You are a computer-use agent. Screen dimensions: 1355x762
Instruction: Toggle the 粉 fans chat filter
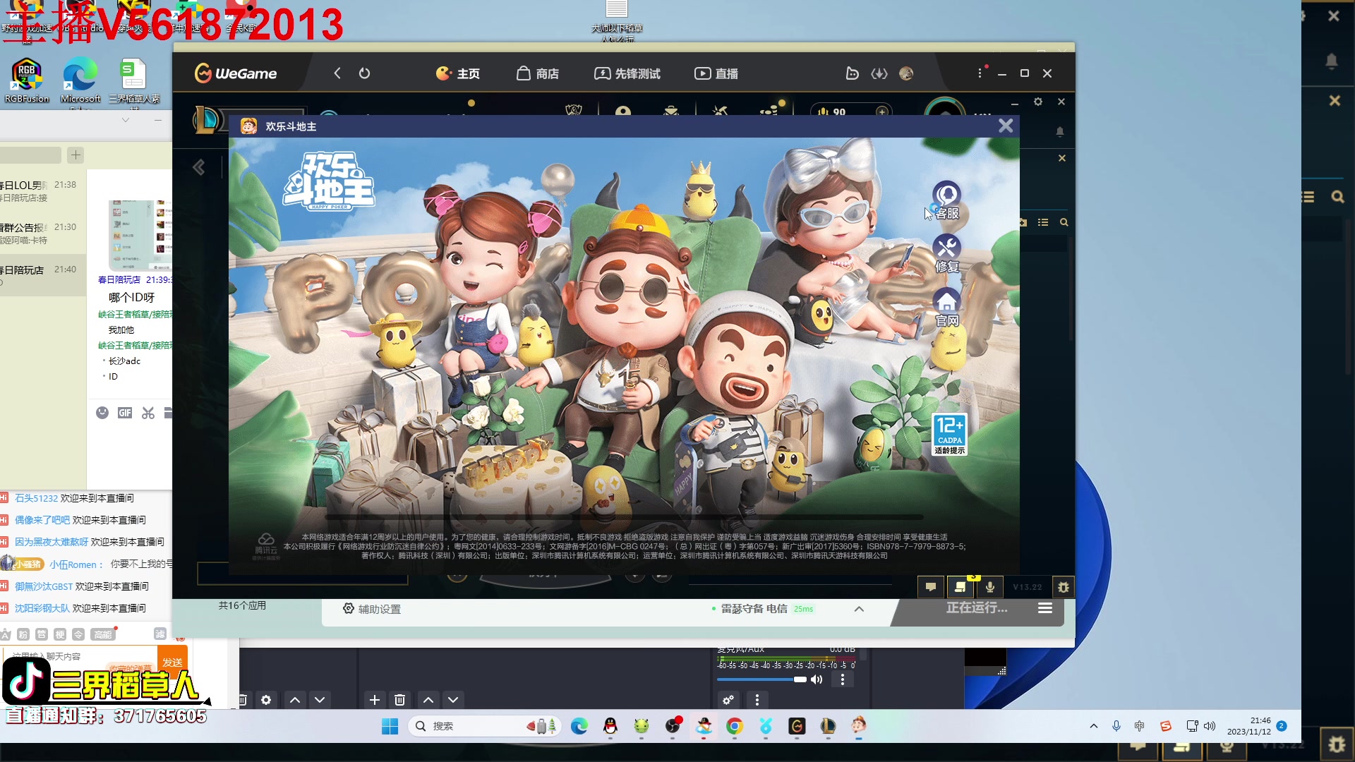(23, 634)
